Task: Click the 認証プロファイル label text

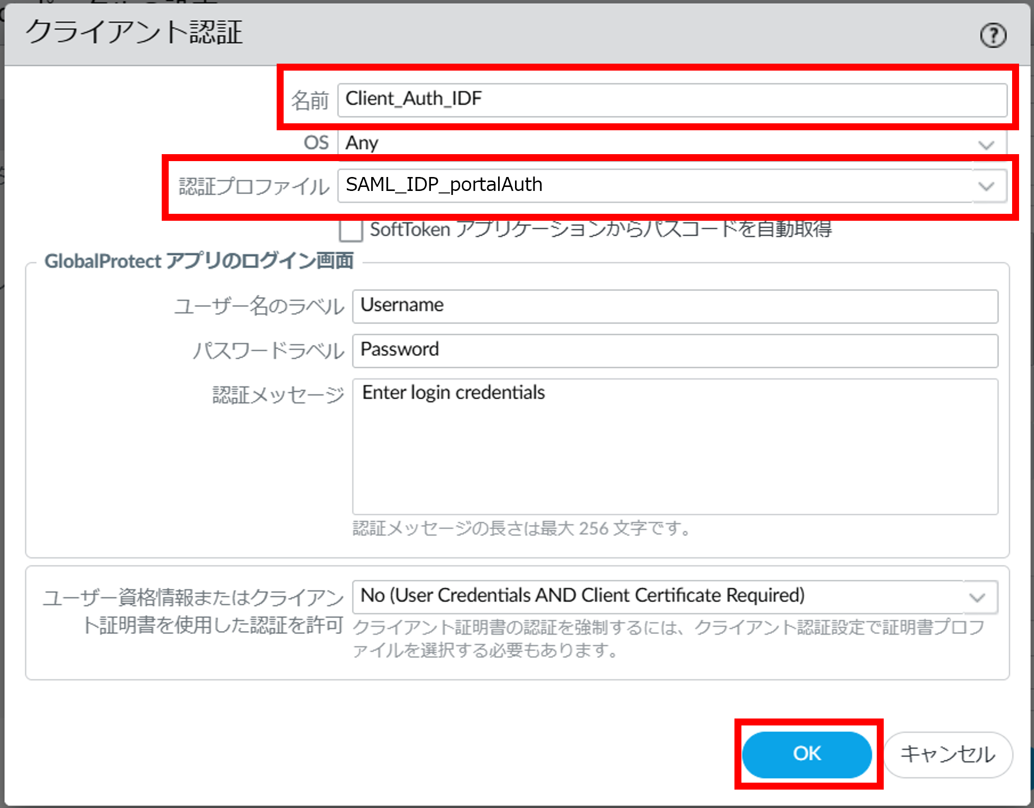Action: click(x=254, y=187)
